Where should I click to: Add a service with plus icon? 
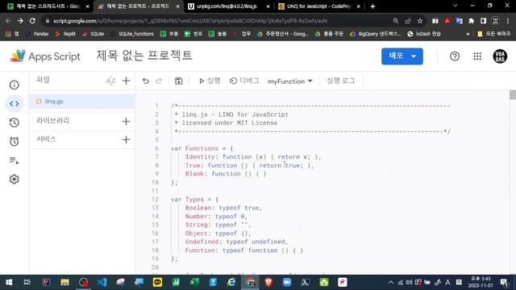(x=126, y=139)
